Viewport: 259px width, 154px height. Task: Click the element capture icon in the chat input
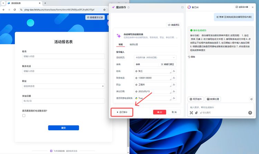coord(191,113)
